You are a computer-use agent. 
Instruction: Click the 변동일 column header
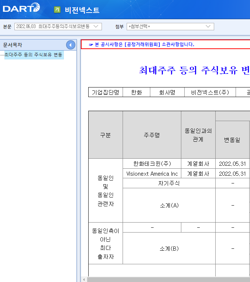click(232, 140)
